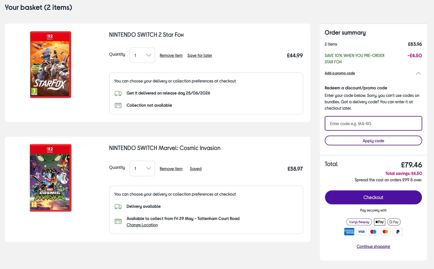
Task: Click the American Express card icon
Action: [349, 232]
